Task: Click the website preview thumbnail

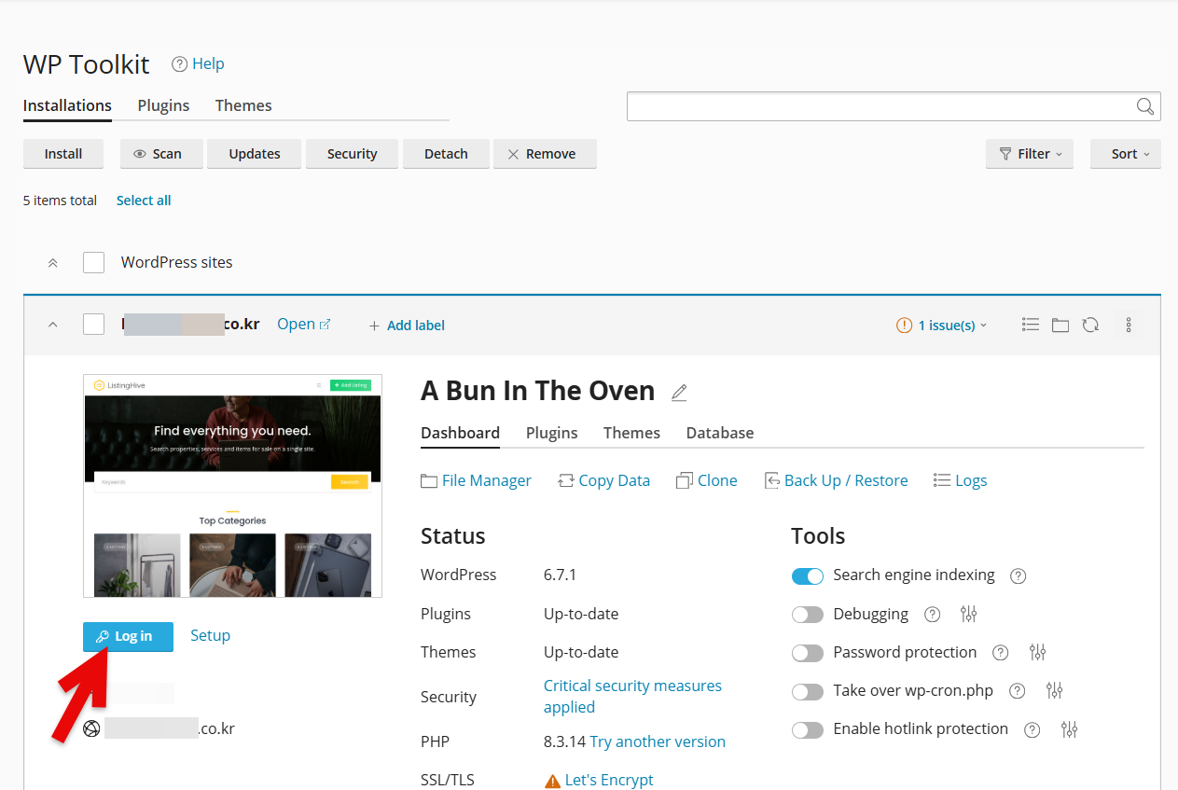Action: pyautogui.click(x=232, y=486)
